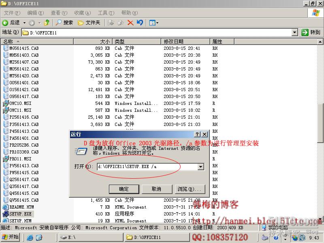
Task: Click the file list scrollbar down arrow
Action: 320,219
